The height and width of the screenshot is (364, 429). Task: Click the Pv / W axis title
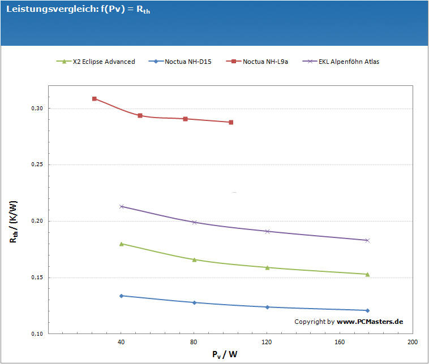pyautogui.click(x=225, y=354)
